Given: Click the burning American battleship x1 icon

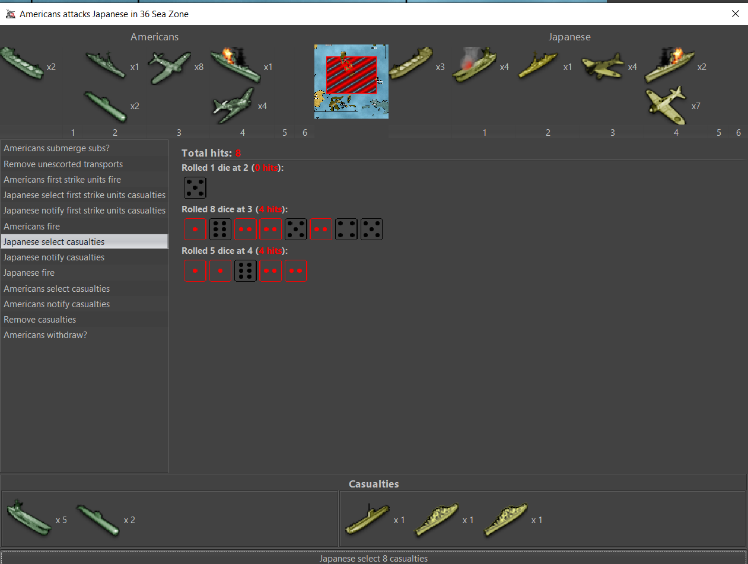Looking at the screenshot, I should [x=235, y=65].
